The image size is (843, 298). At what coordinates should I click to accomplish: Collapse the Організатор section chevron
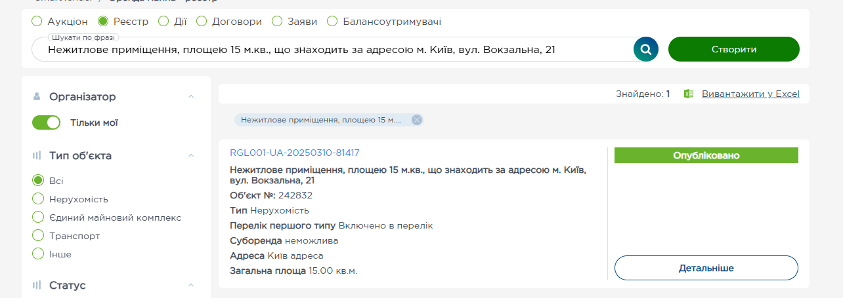pyautogui.click(x=191, y=96)
